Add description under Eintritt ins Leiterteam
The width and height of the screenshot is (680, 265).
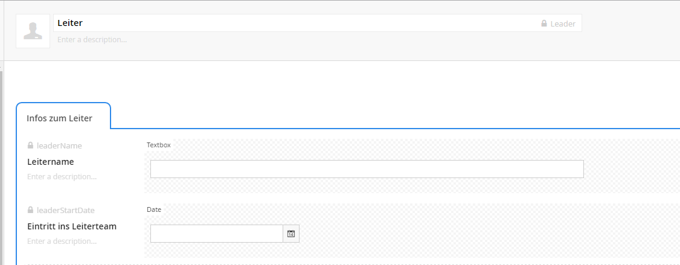(x=62, y=241)
